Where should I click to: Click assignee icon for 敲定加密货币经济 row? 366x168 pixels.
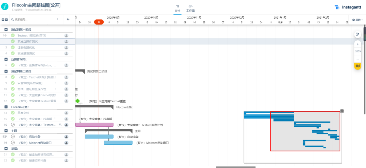pos(66,154)
